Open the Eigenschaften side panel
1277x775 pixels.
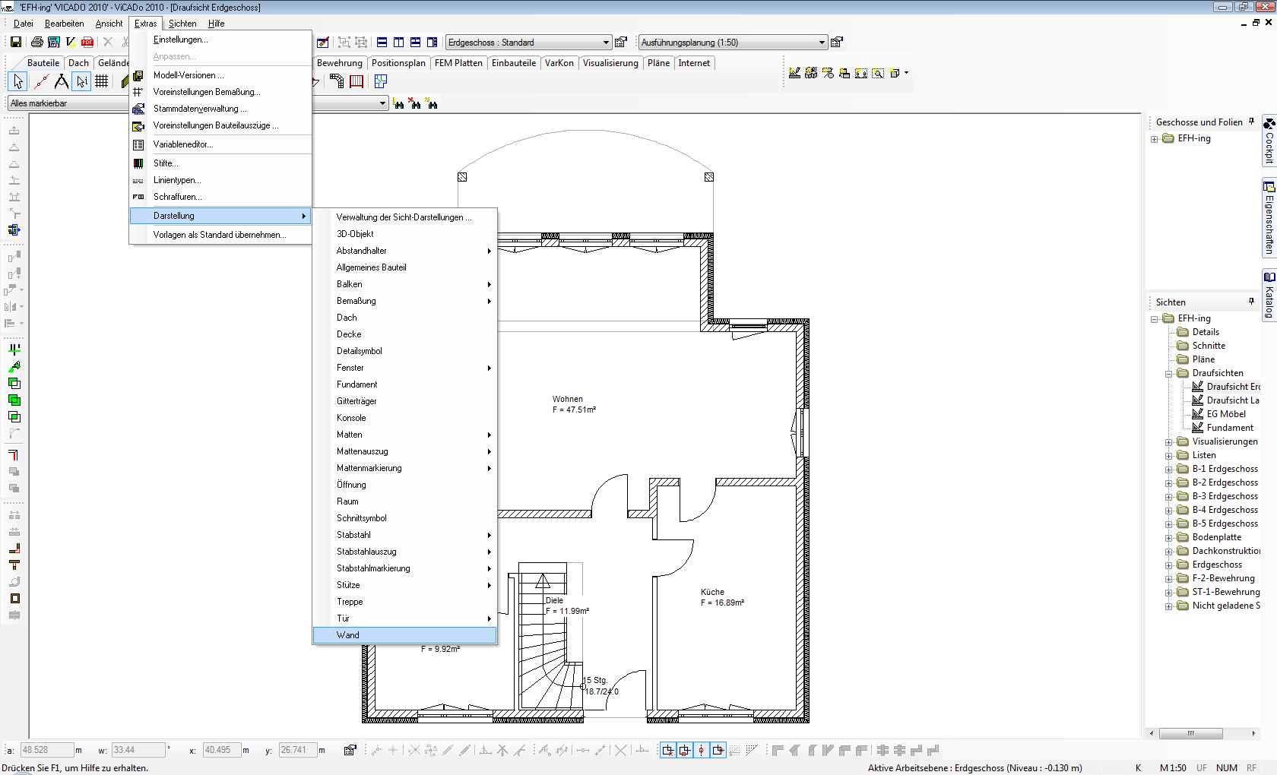click(1269, 219)
